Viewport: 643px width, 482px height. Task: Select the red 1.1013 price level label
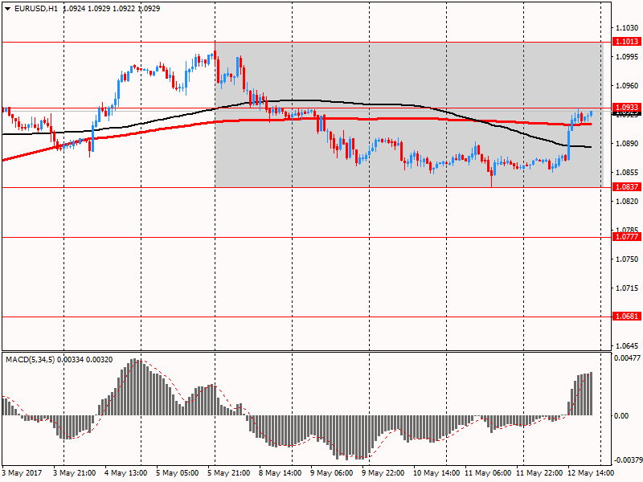click(626, 42)
